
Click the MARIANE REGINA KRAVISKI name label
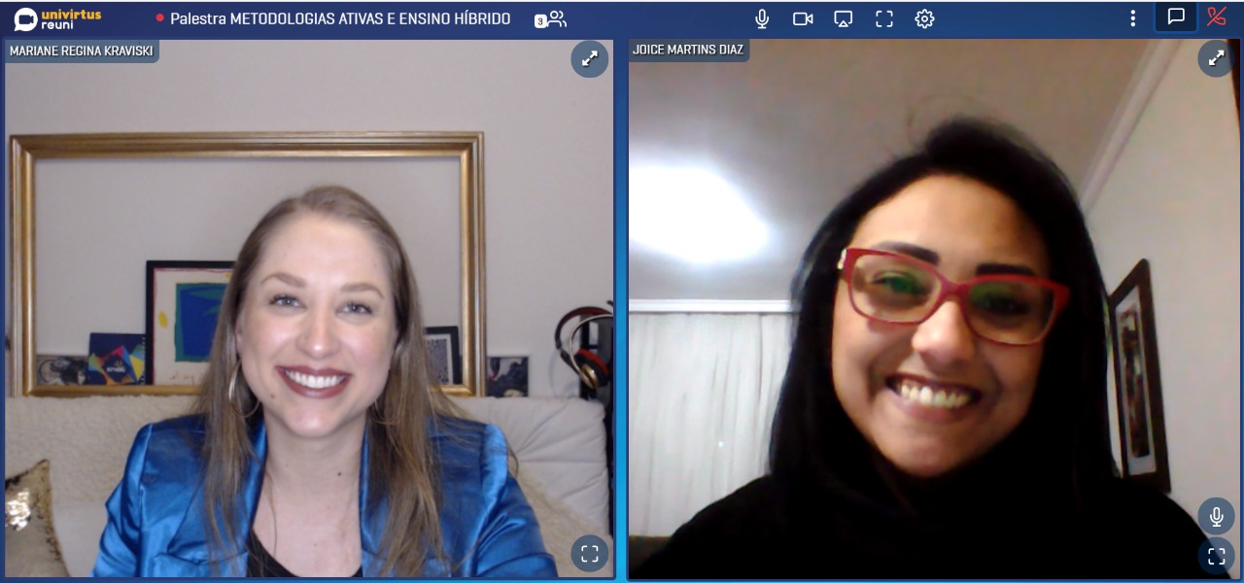click(82, 51)
